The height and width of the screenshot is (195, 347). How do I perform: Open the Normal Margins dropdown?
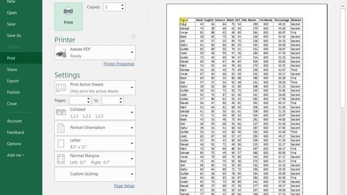point(95,159)
